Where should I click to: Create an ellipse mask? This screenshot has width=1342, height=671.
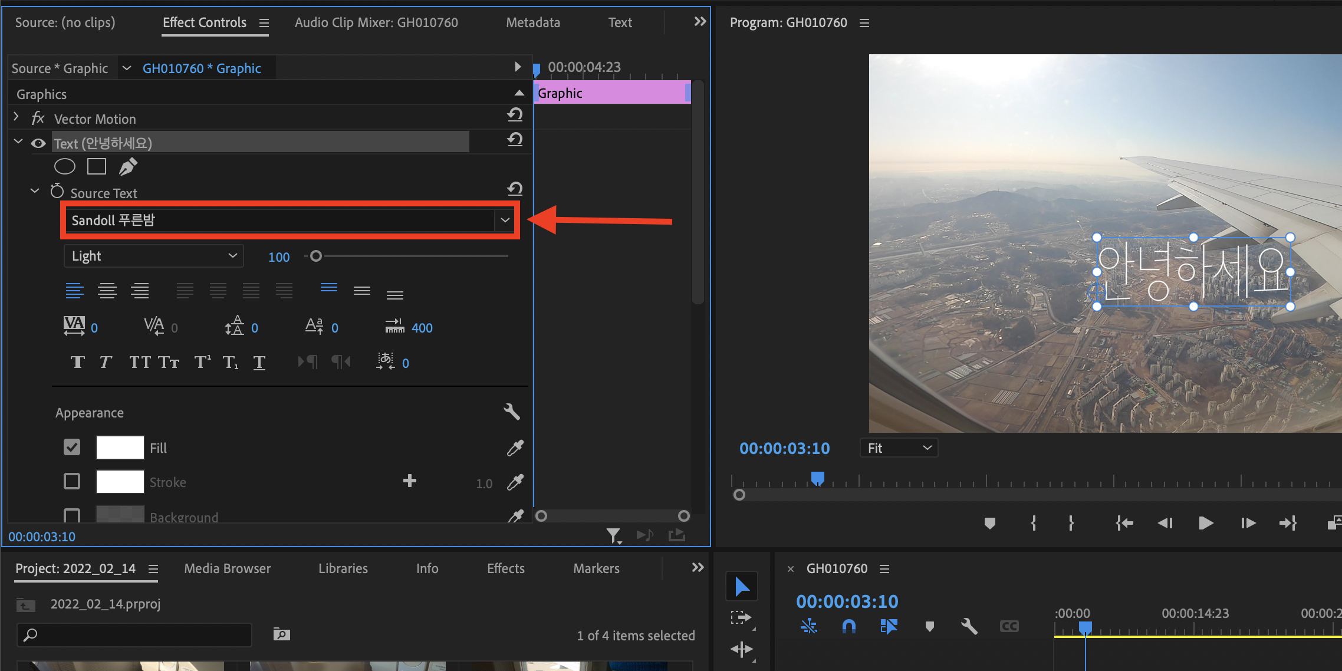65,167
